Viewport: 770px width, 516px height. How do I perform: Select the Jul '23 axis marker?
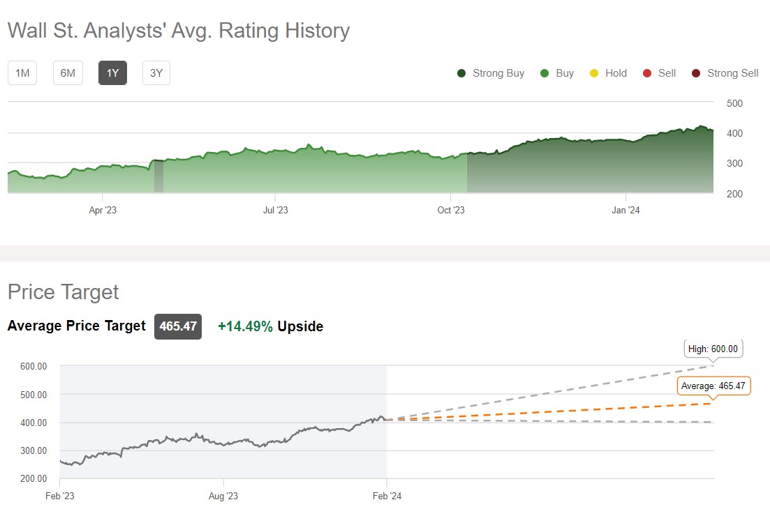coord(275,209)
